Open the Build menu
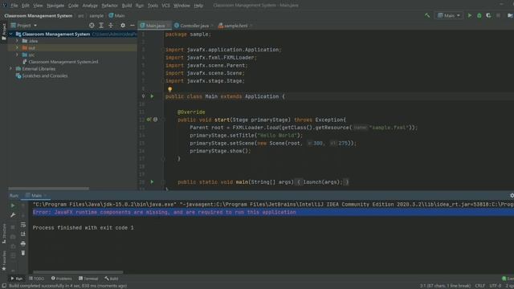 click(127, 6)
